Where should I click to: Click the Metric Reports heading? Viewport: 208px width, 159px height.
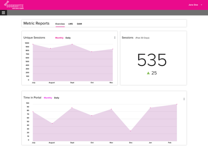pyautogui.click(x=36, y=23)
